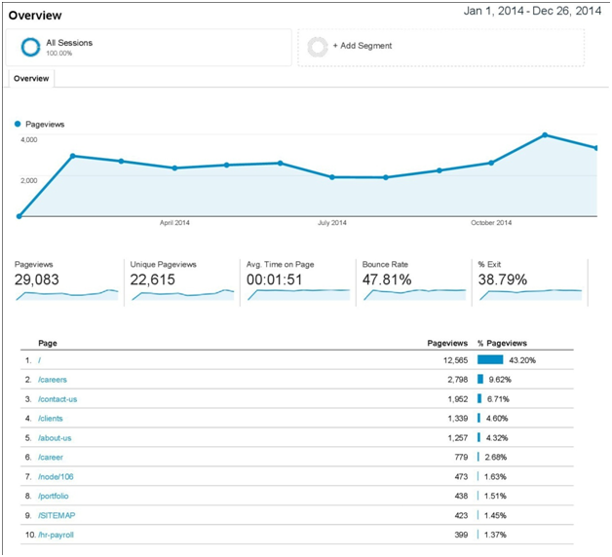Click the gray Add Segment circle icon
Viewport: 612px width, 557px height.
(x=318, y=47)
